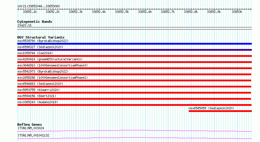The height and width of the screenshot is (142, 260).
Task: Click the nsv1059744 (Coe2014) label
Action: pyautogui.click(x=35, y=53)
